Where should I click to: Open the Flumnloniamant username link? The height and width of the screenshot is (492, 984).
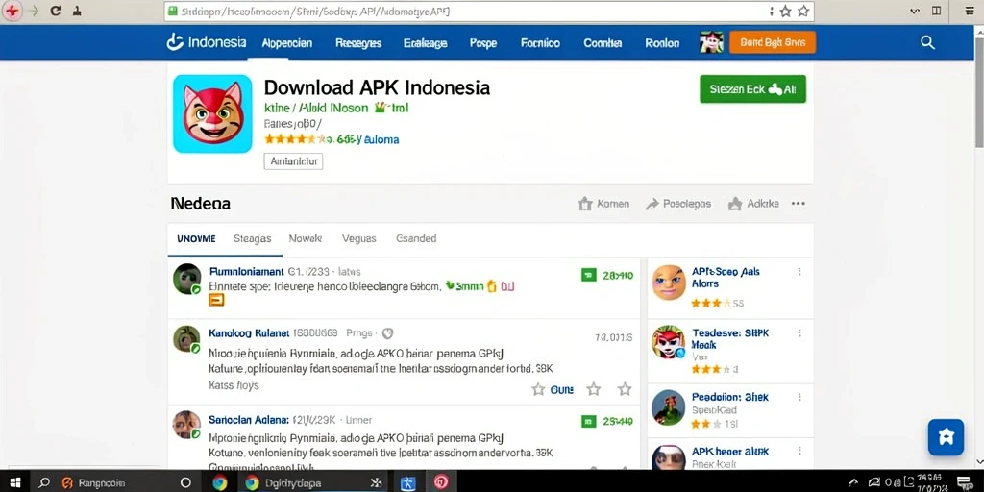(246, 272)
